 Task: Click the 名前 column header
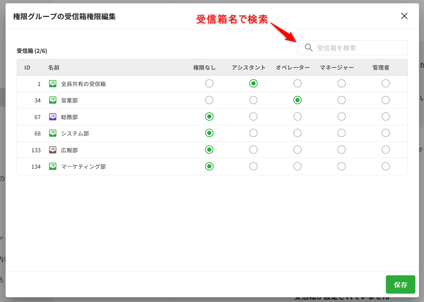54,68
